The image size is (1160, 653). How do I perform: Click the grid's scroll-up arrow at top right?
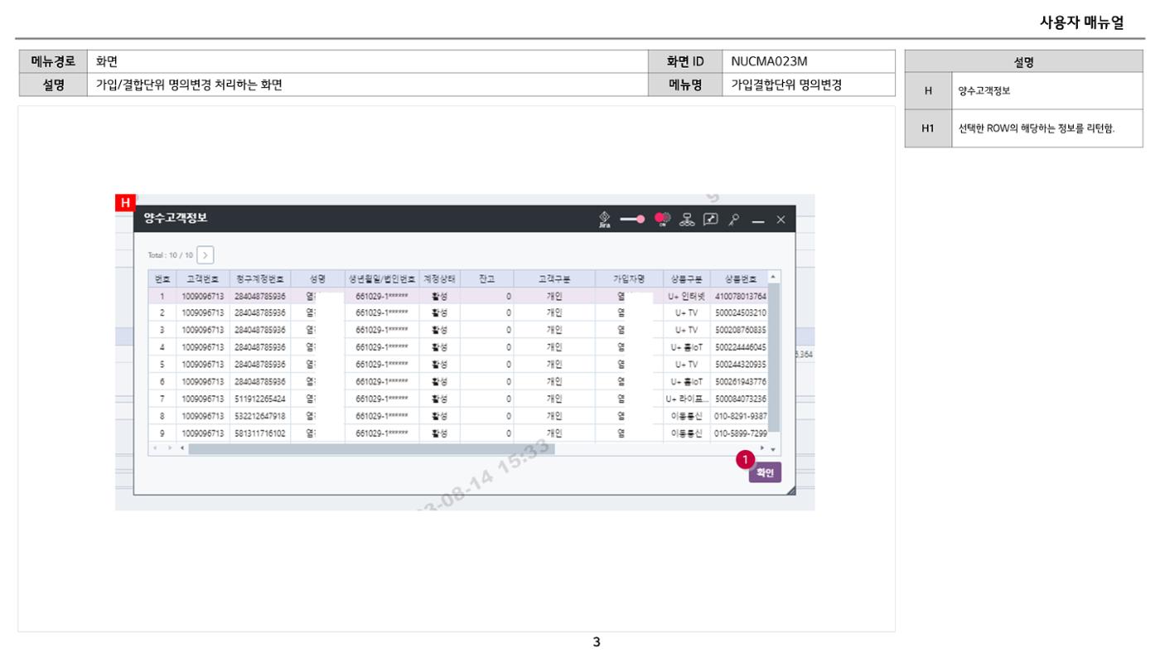(774, 277)
